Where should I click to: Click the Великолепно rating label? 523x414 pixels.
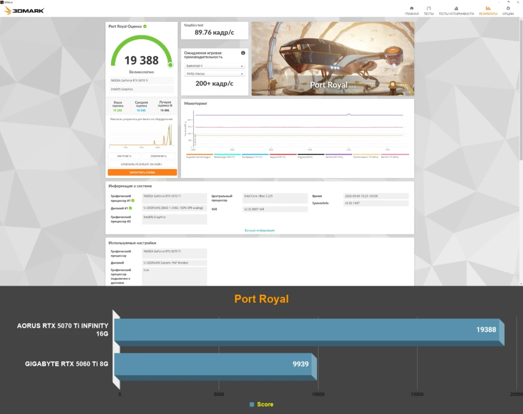pos(142,72)
